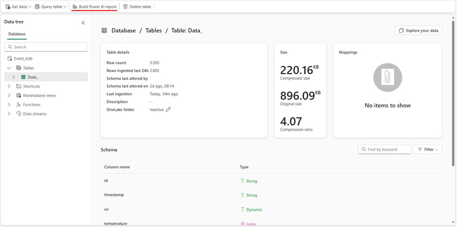Expand the Shortcuts node
This screenshot has height=227, width=457.
tap(9, 86)
